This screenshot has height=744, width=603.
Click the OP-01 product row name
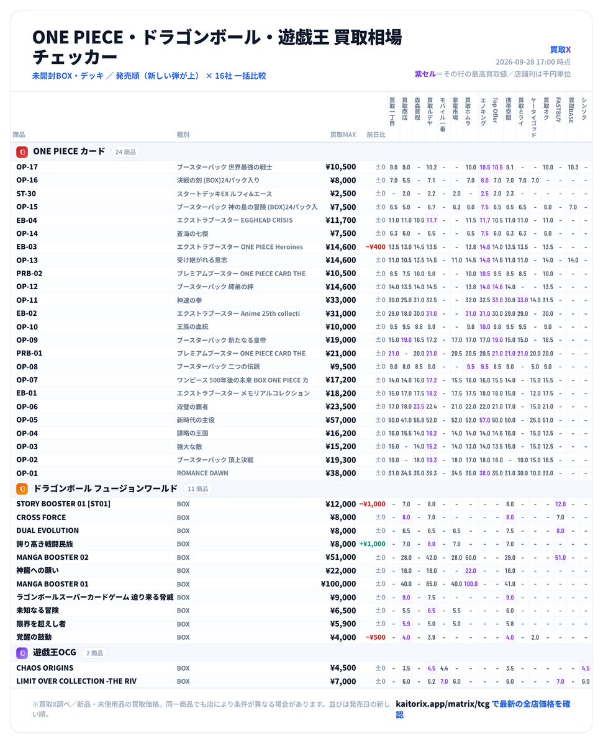click(x=27, y=473)
